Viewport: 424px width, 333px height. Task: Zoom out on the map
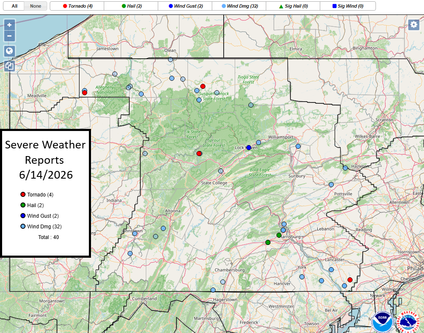[x=9, y=36]
